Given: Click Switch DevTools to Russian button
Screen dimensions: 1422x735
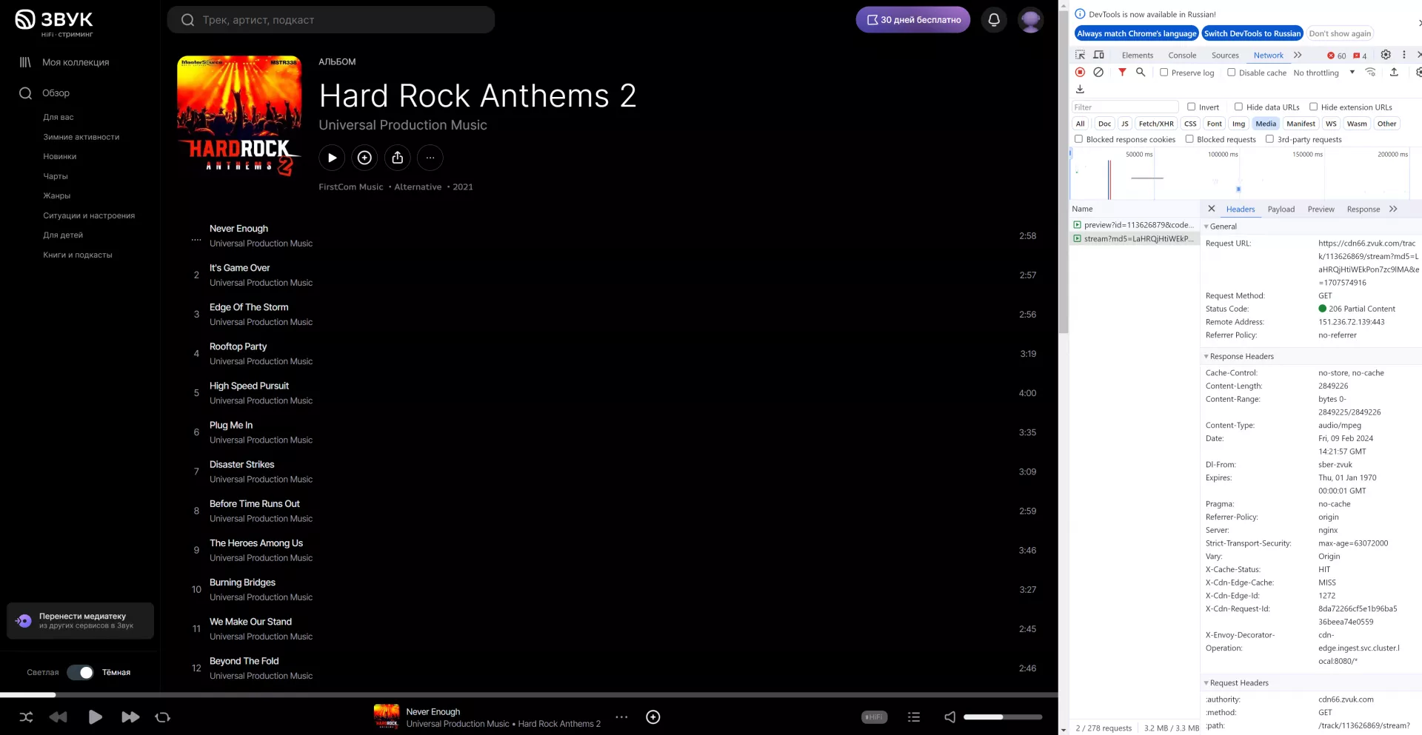Looking at the screenshot, I should click(1252, 33).
